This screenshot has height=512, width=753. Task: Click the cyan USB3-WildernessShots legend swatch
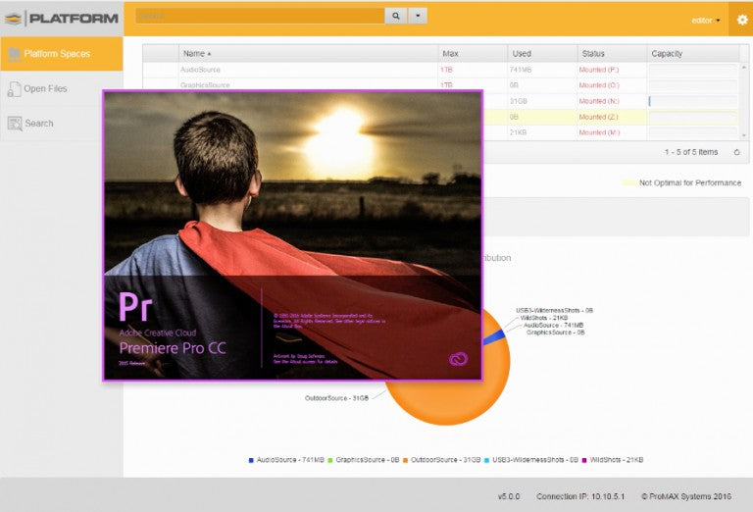486,460
